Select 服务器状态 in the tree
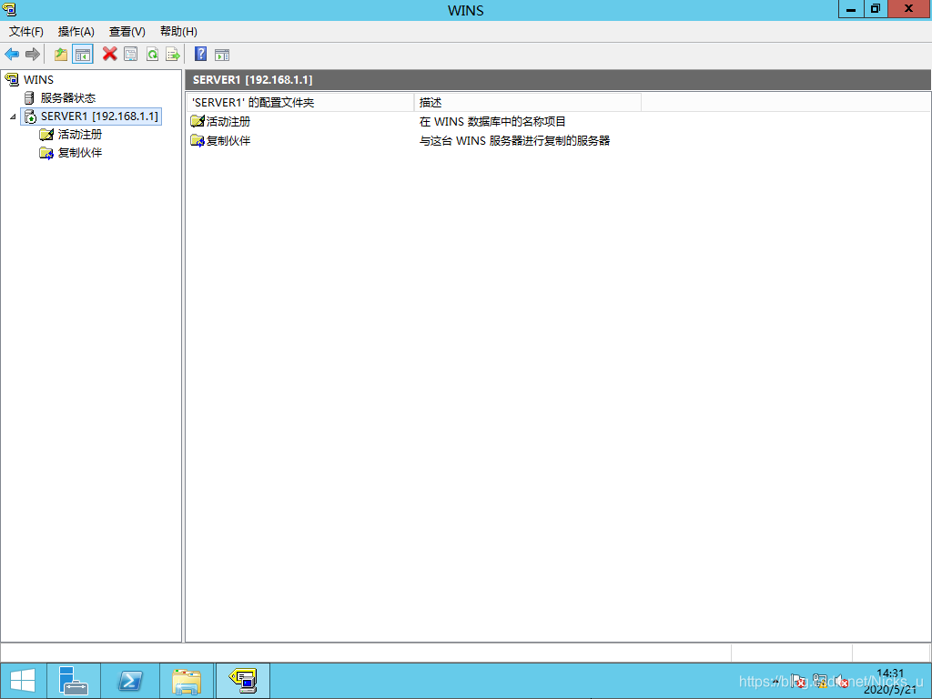Image resolution: width=932 pixels, height=699 pixels. (x=67, y=98)
